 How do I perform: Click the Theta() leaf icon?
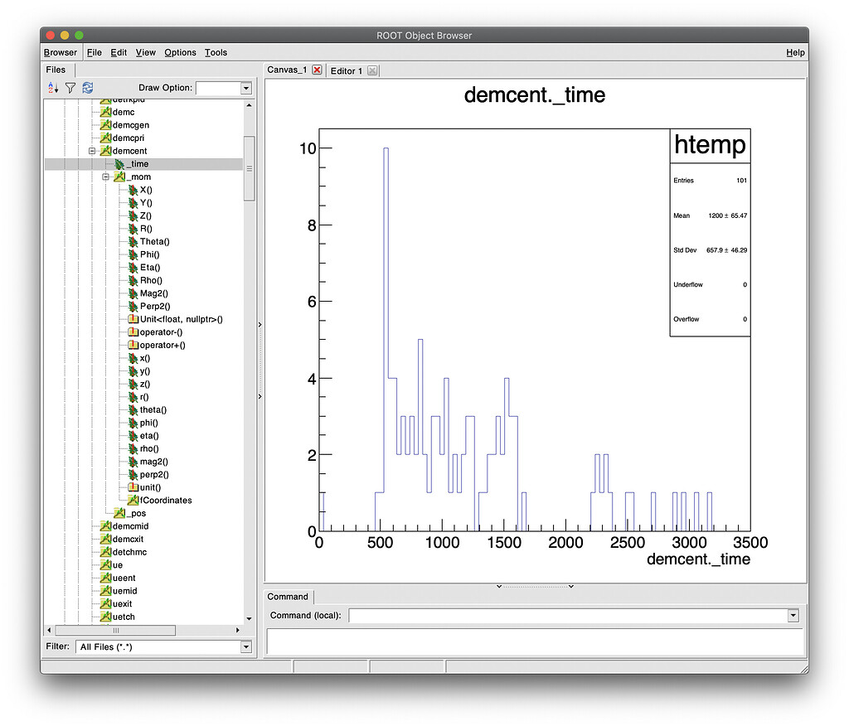click(x=133, y=241)
